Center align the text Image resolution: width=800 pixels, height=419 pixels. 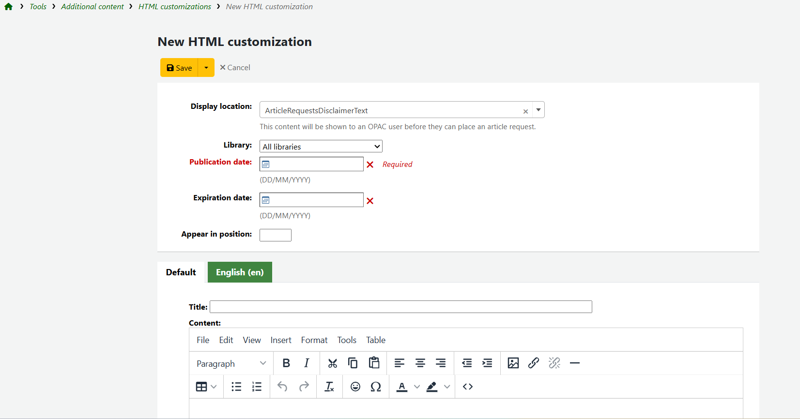point(420,363)
